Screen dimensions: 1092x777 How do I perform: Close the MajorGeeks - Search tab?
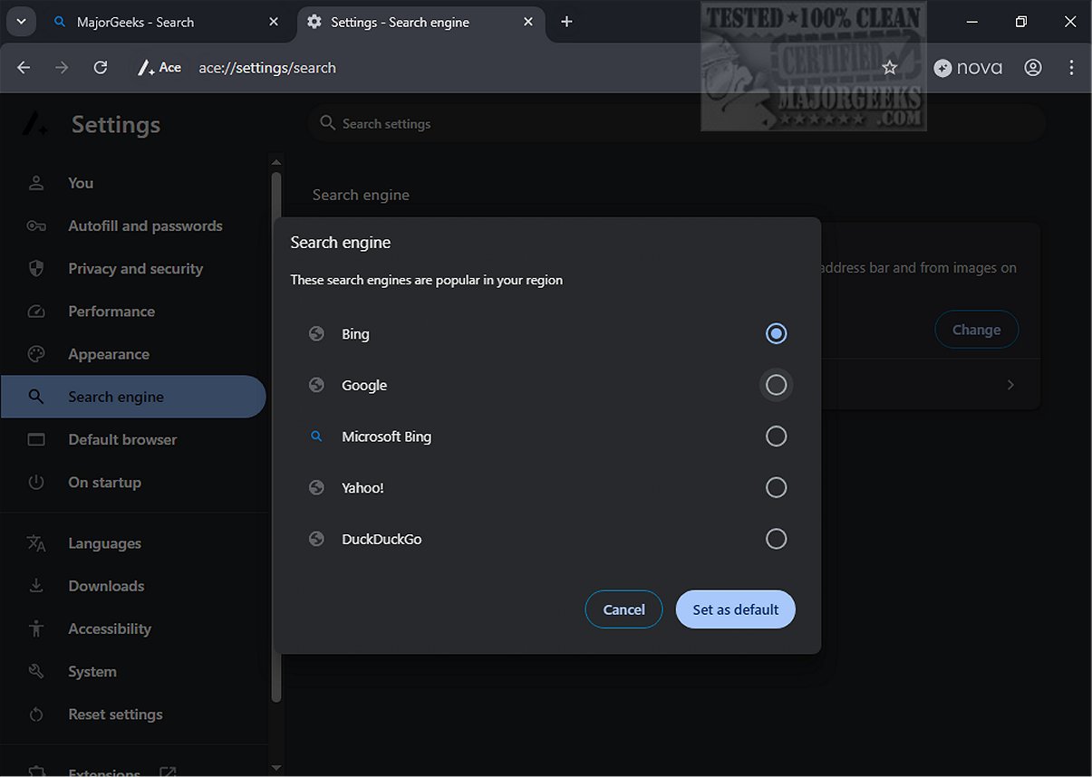pos(274,22)
